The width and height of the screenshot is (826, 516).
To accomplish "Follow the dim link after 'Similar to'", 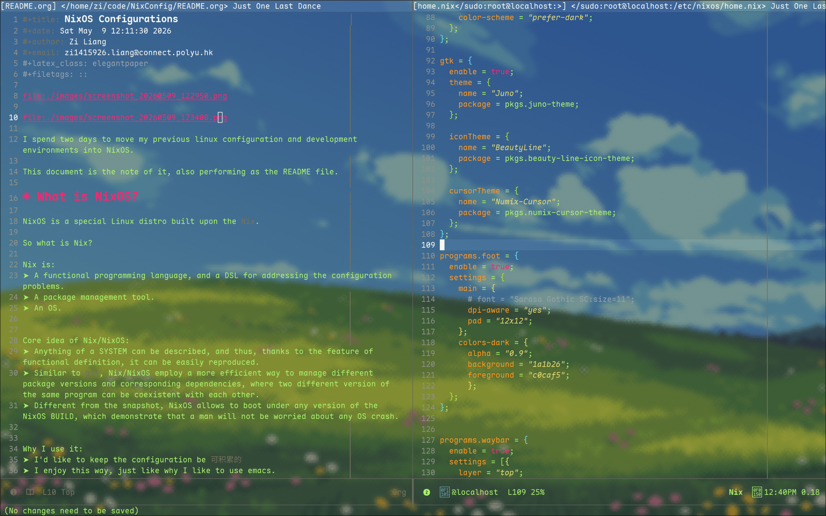I will [92, 373].
